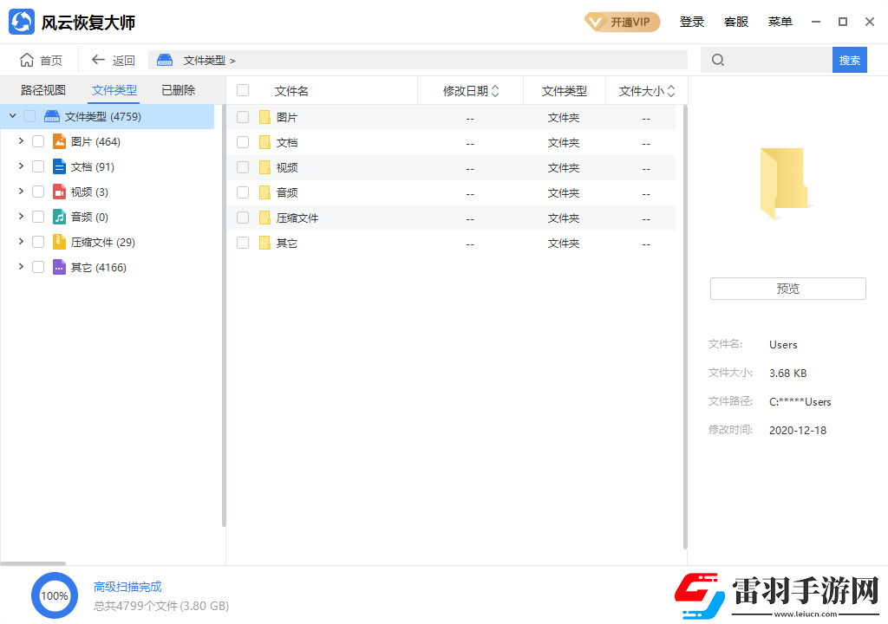Viewport: 888px width, 624px height.
Task: Expand the 图片 tree node
Action: click(x=20, y=140)
